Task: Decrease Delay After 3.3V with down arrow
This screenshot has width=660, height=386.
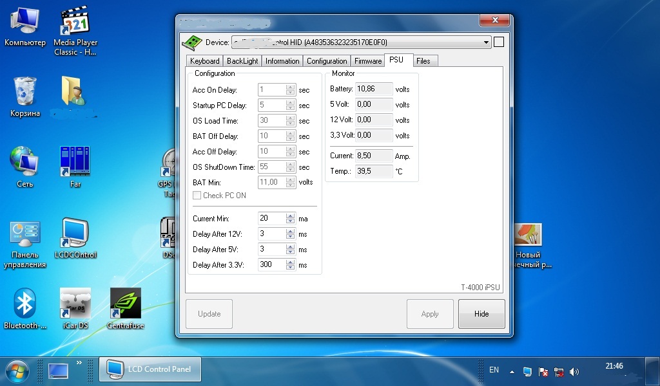Action: pyautogui.click(x=291, y=268)
